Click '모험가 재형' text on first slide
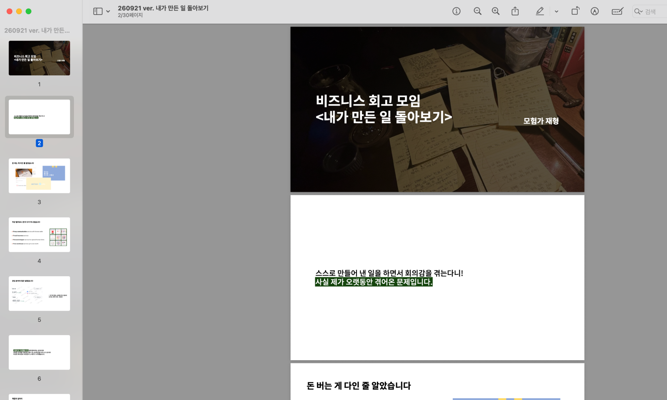 [541, 121]
